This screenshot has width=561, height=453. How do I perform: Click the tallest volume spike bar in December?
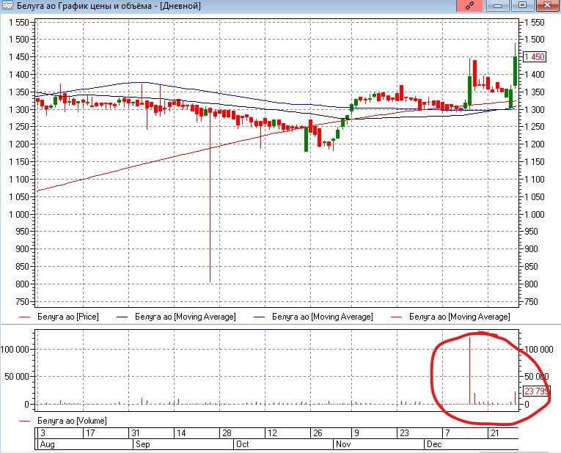pos(469,370)
